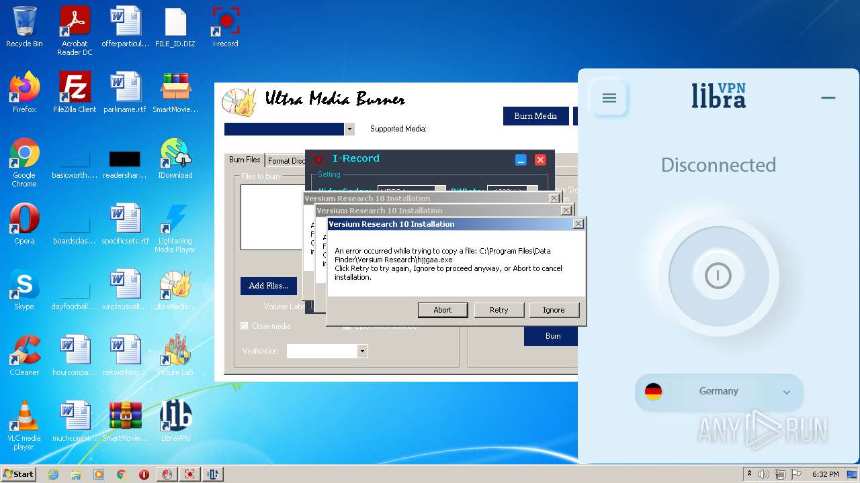Minimize the LibraVPN panel

click(x=828, y=98)
